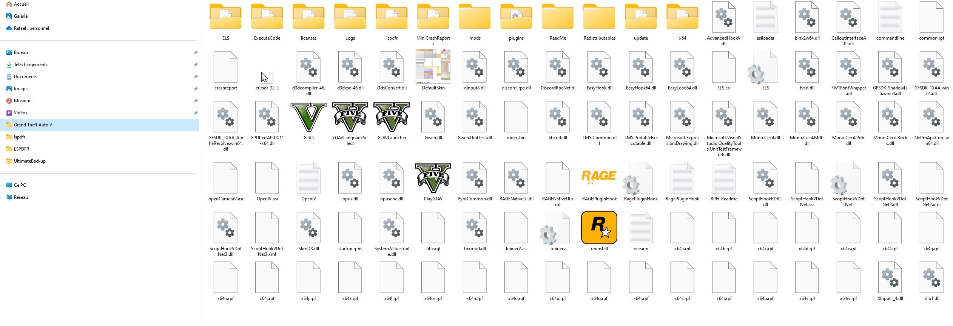Select the lspdfr folder icon in file grid
953x326 pixels.
(392, 17)
